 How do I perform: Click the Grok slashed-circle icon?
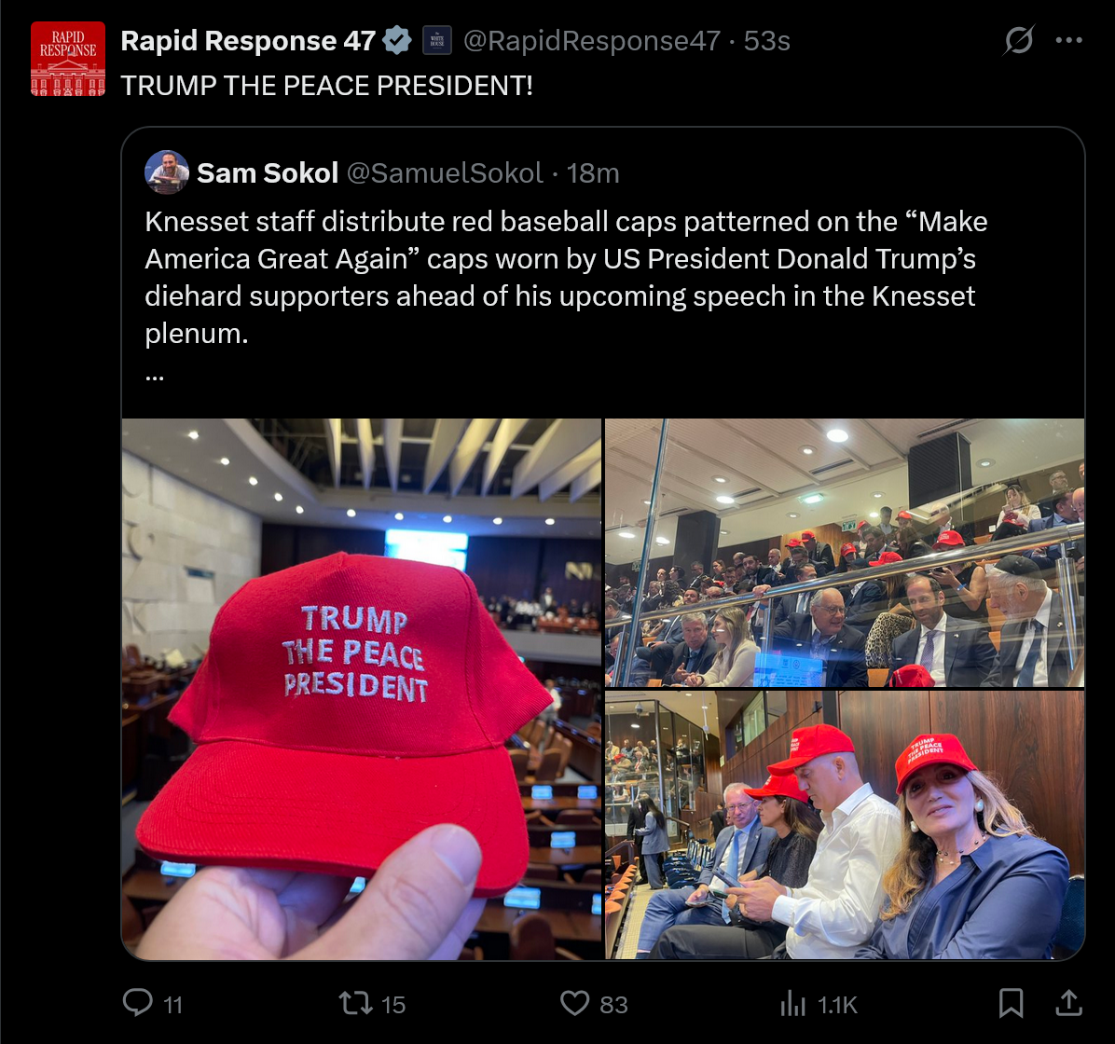(1018, 40)
